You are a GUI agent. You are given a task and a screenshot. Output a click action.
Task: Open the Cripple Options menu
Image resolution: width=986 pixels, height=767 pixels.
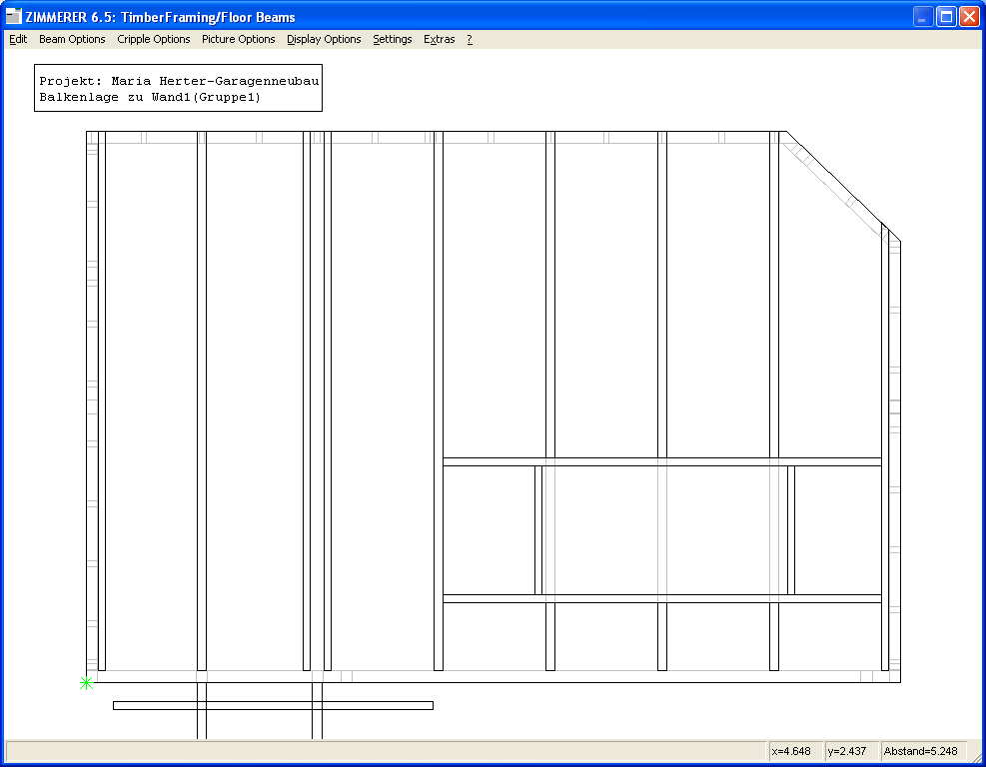pyautogui.click(x=153, y=40)
